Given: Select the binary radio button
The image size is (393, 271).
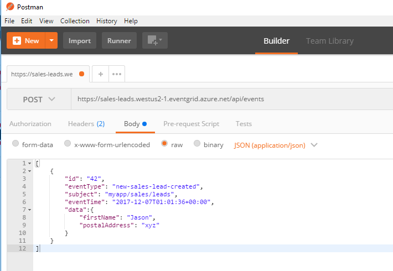Looking at the screenshot, I should 197,143.
